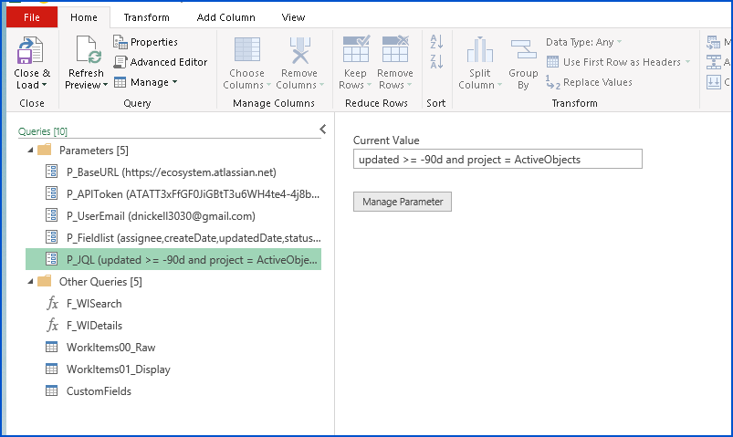This screenshot has height=437, width=733.
Task: Expand the Split Column dropdown arrow
Action: tap(499, 85)
